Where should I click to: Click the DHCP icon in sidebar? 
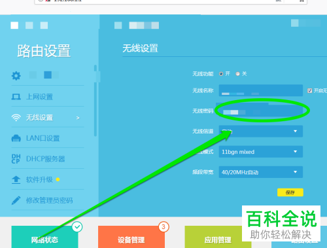point(16,159)
